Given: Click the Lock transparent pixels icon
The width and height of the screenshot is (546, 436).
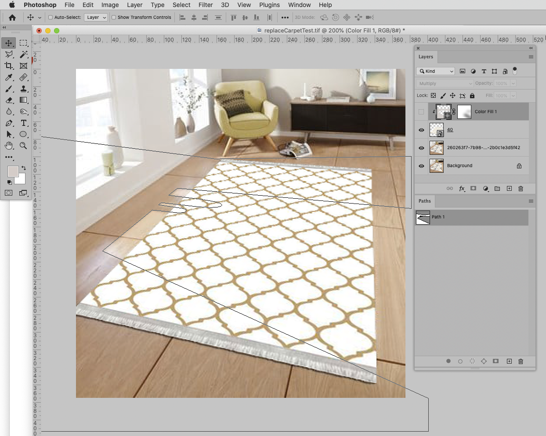Looking at the screenshot, I should click(433, 95).
